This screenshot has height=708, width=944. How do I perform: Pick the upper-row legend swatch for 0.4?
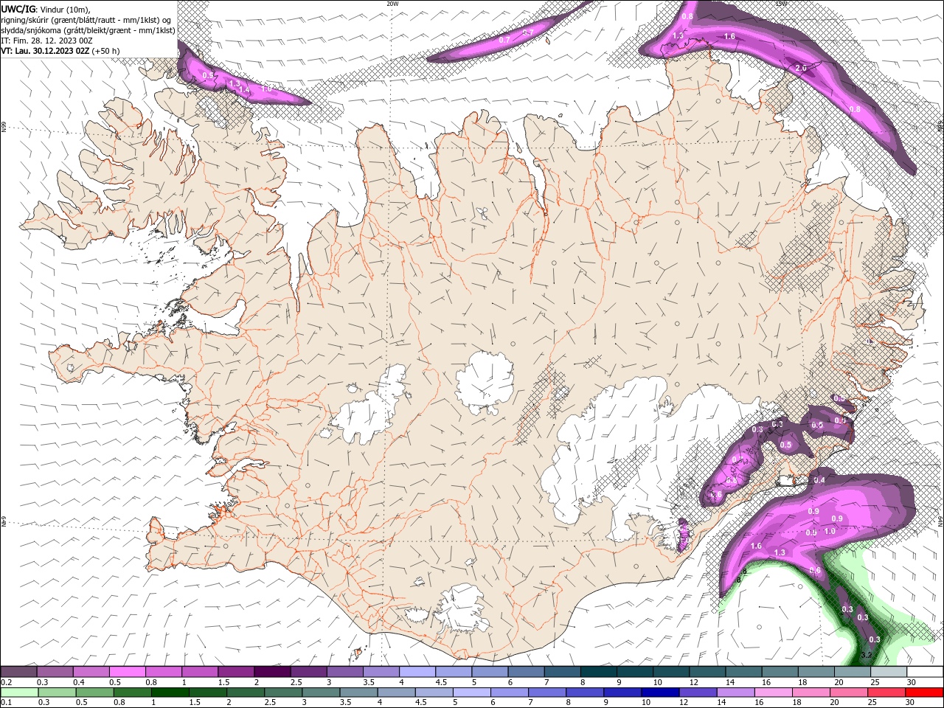91,672
